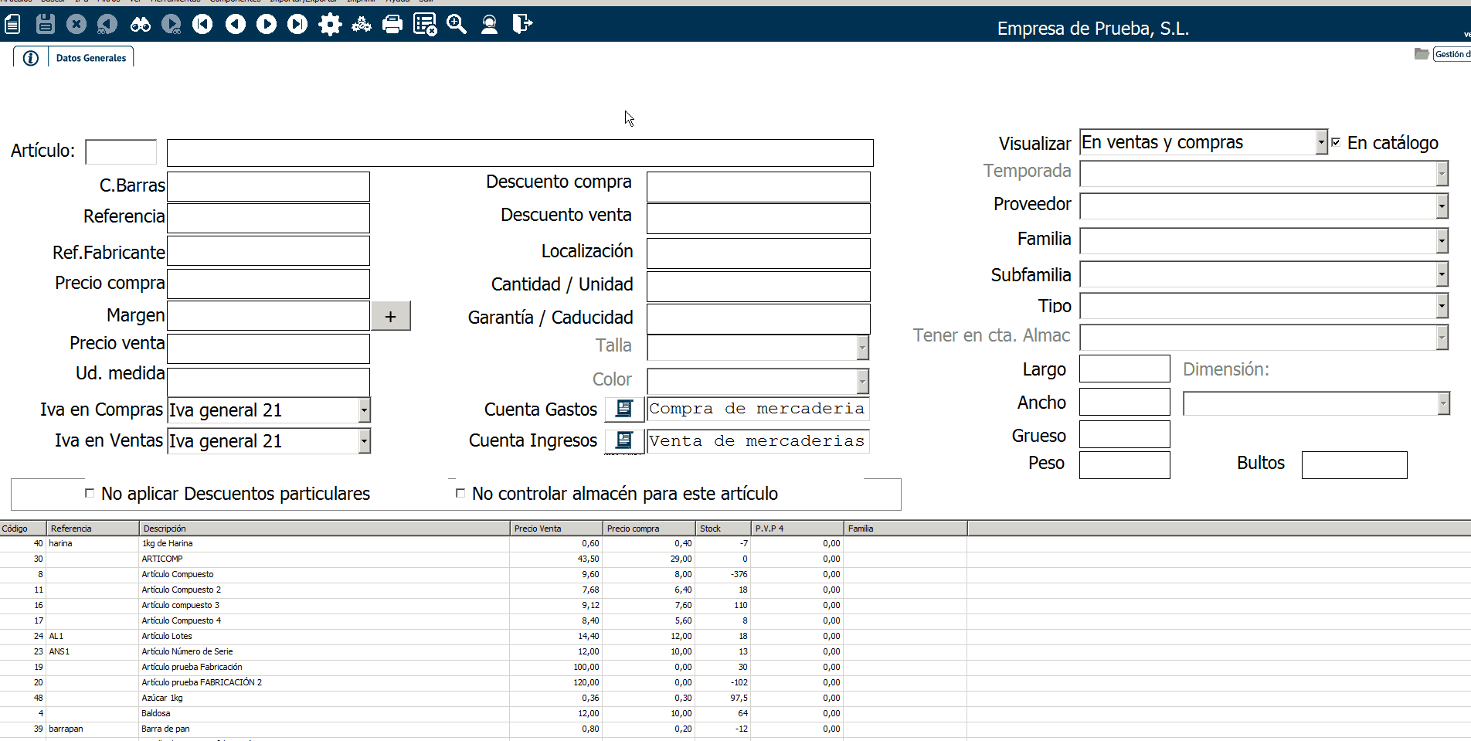The height and width of the screenshot is (741, 1471).
Task: Click the magnifying glass zoom icon
Action: tap(457, 25)
